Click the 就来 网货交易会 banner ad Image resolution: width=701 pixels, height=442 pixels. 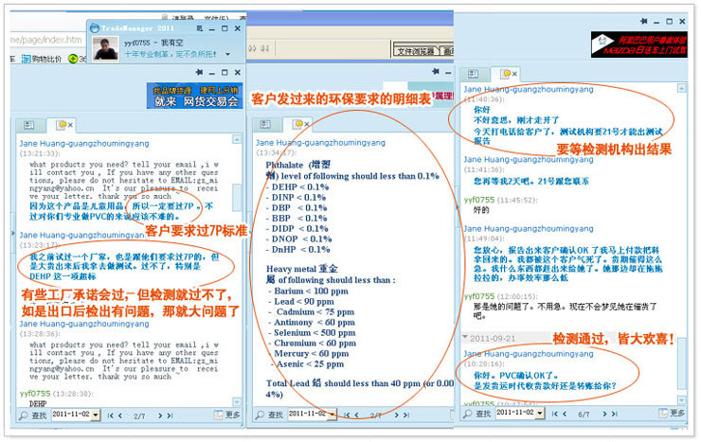(x=198, y=95)
